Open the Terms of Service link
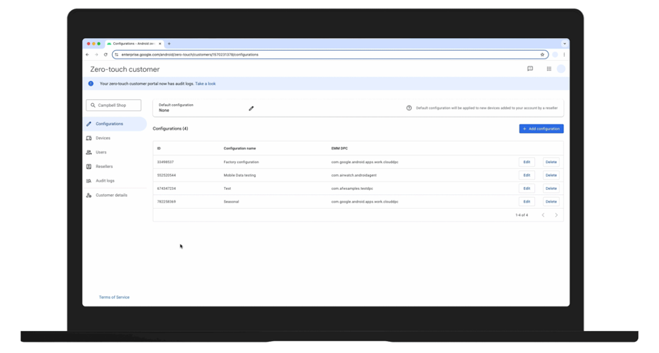This screenshot has width=659, height=353. [x=114, y=297]
